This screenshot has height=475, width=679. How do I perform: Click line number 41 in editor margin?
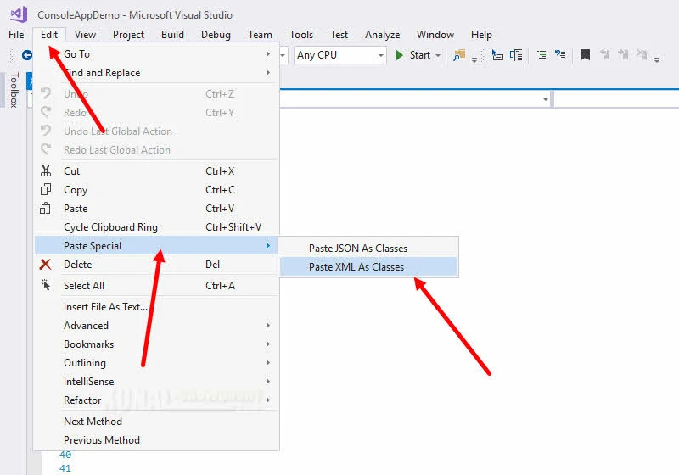pyautogui.click(x=65, y=468)
